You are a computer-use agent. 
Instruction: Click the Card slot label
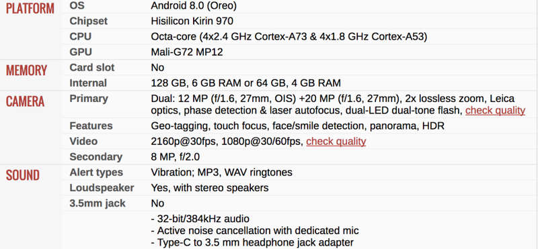92,68
